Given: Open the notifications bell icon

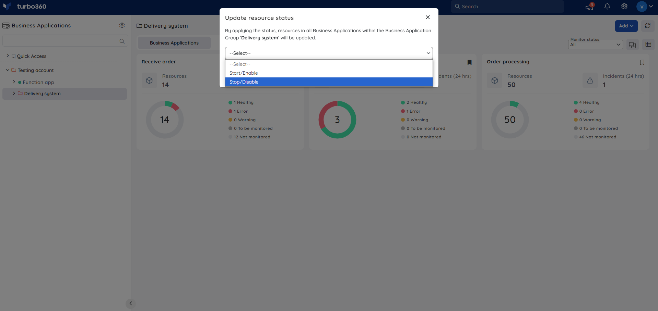Looking at the screenshot, I should [607, 7].
